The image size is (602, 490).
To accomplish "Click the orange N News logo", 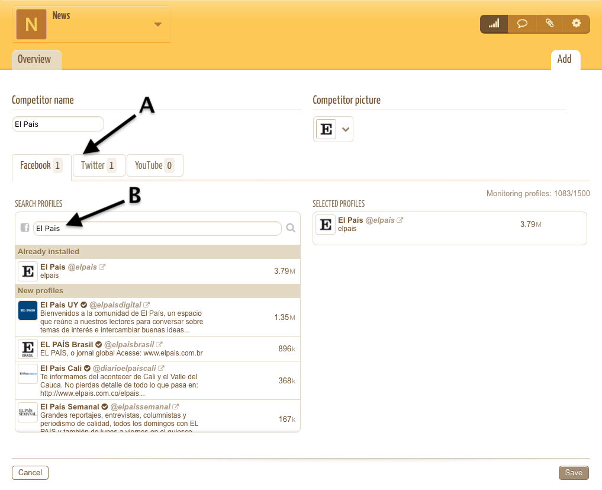I will tap(31, 24).
